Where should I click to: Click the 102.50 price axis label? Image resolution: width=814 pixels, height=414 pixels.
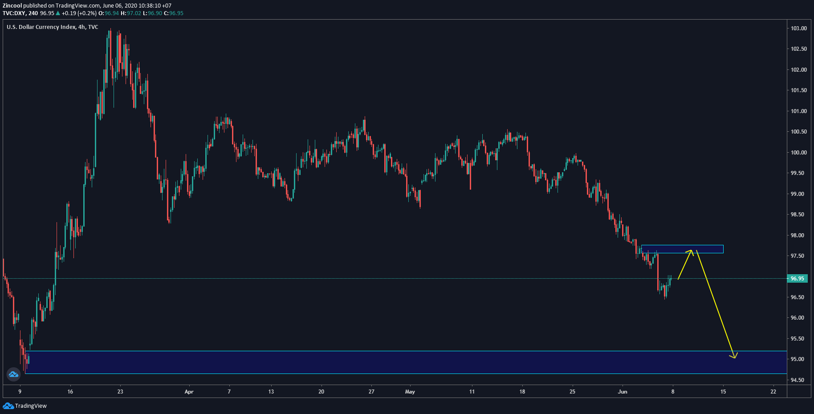pos(798,49)
